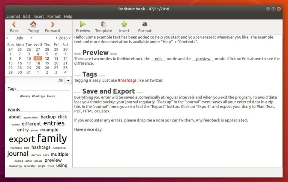This screenshot has height=182, width=288.
Task: Go to next day with Forward arrow
Action: [52, 27]
